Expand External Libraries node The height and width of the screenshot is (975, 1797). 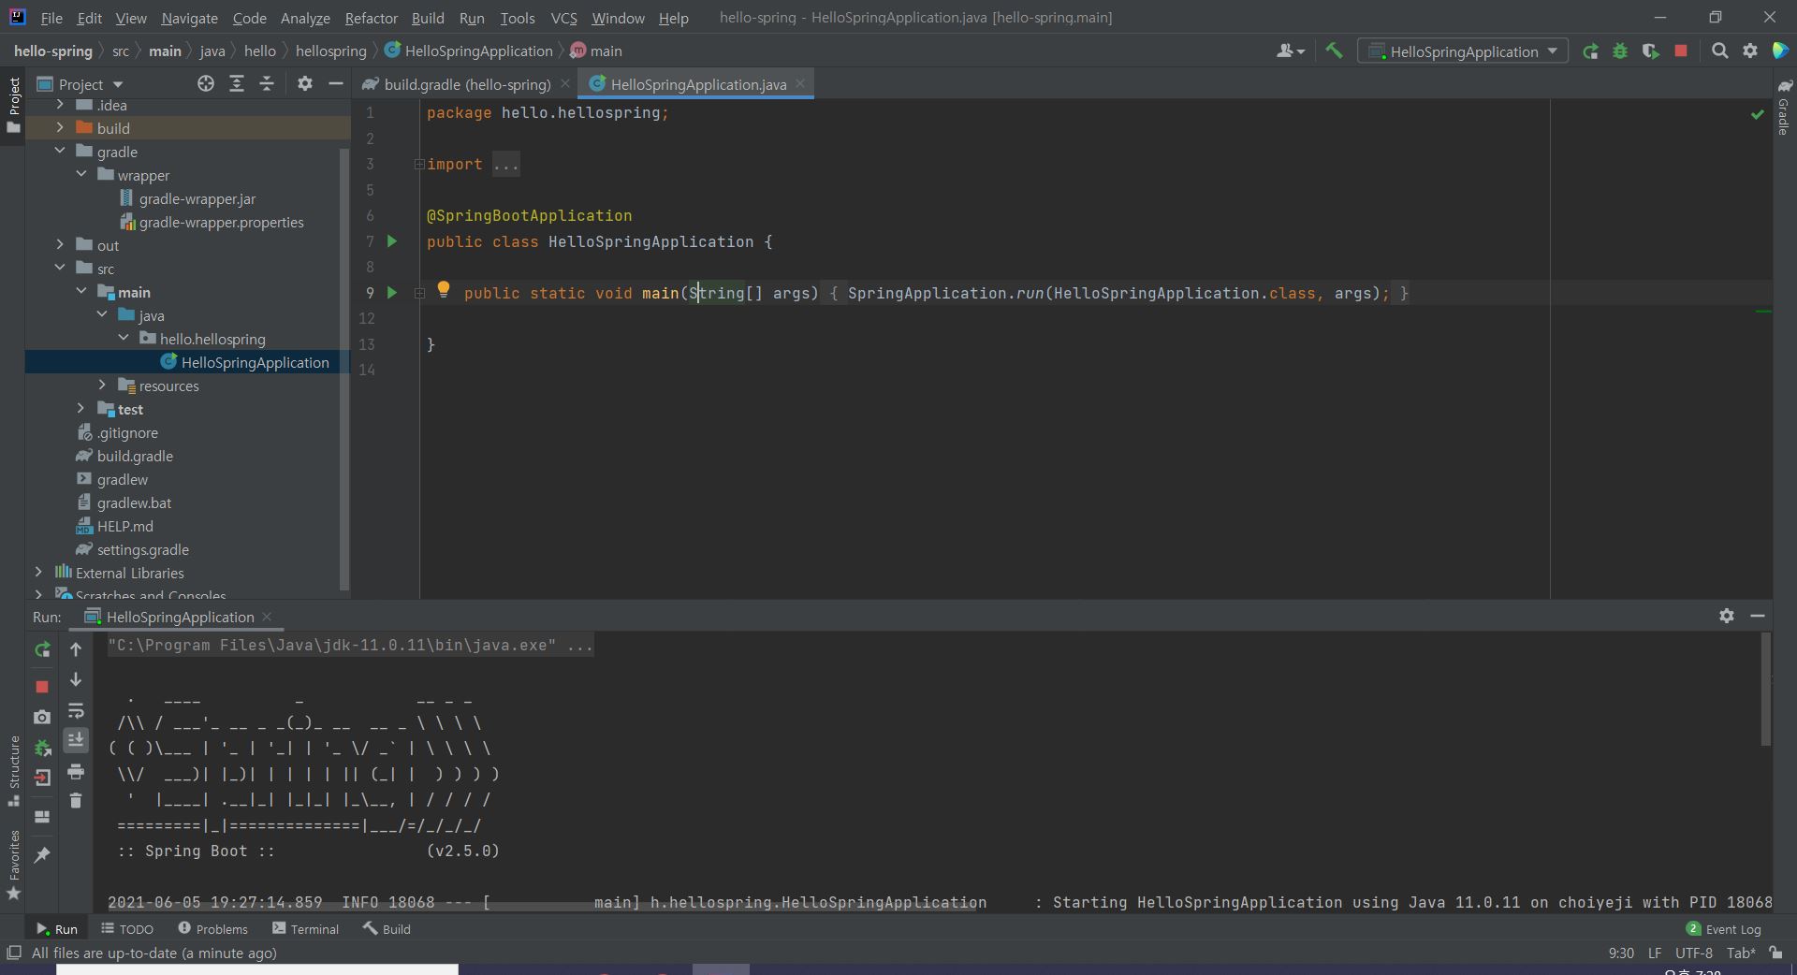click(x=38, y=572)
